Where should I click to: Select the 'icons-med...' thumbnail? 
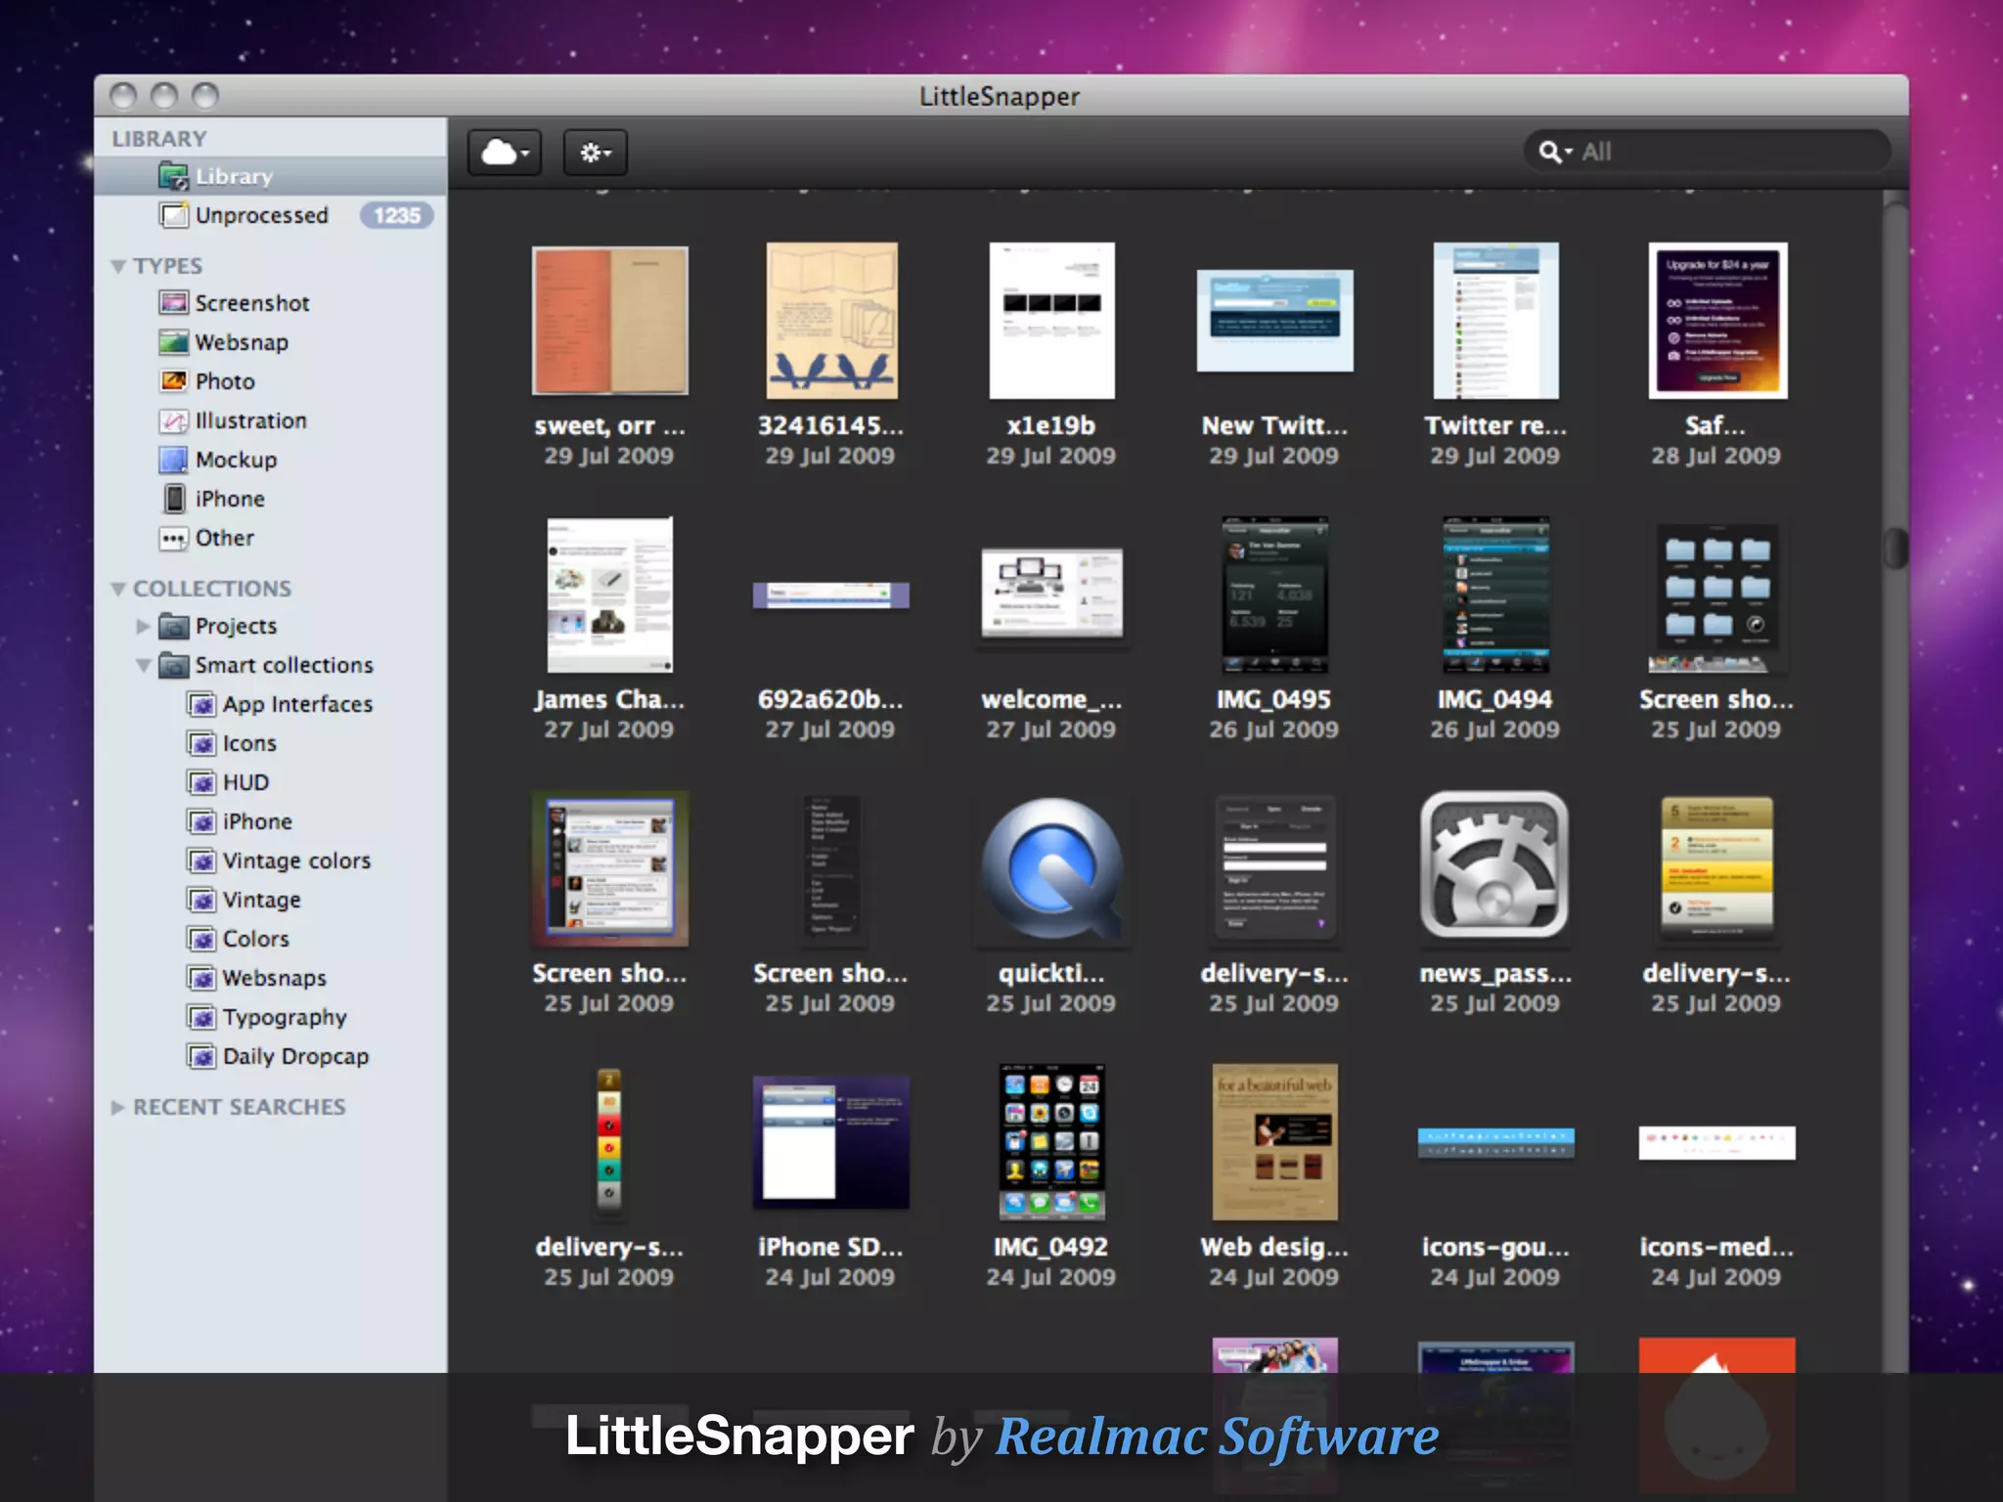tap(1717, 1142)
